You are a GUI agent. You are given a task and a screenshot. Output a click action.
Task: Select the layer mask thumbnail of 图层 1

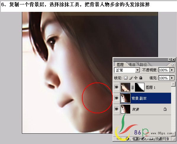140,87
